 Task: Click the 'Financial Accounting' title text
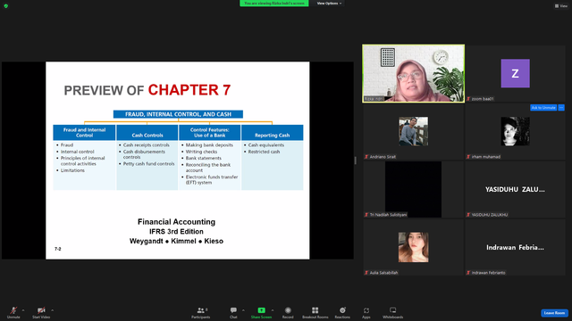[x=176, y=222]
